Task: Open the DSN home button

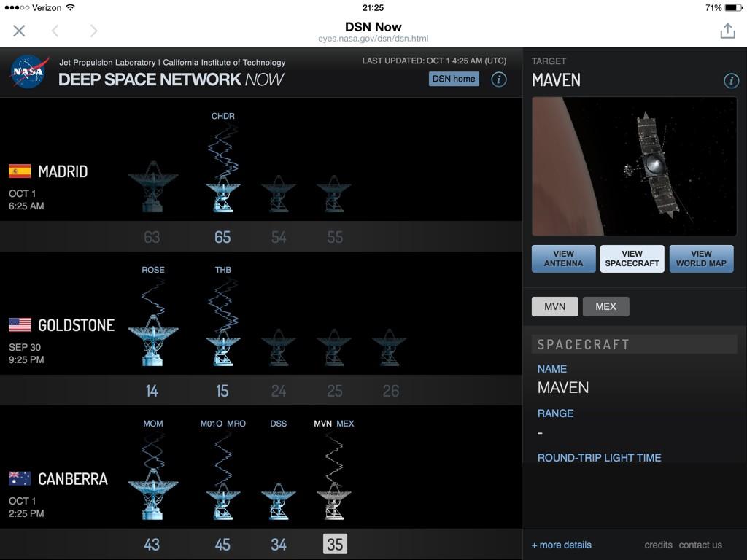Action: click(454, 79)
